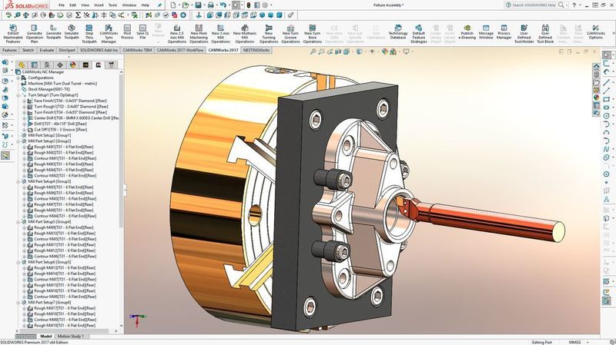616x345 pixels.
Task: Click Save CL File icon
Action: tap(142, 28)
